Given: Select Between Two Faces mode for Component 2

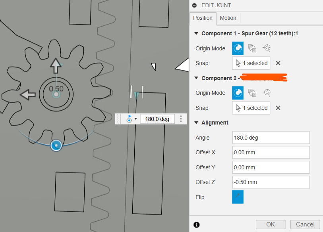Looking at the screenshot, I should coord(252,93).
